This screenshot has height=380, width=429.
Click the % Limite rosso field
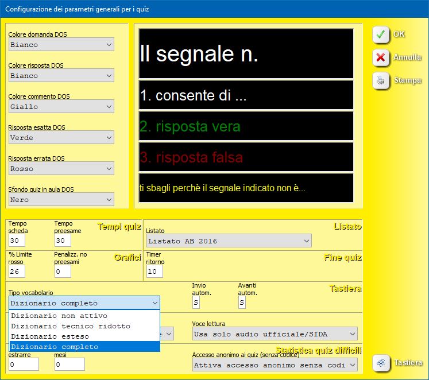pyautogui.click(x=17, y=272)
